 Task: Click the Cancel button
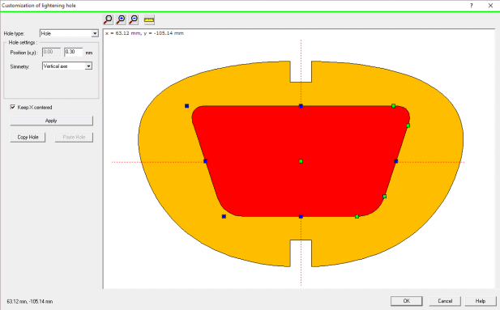(445, 301)
